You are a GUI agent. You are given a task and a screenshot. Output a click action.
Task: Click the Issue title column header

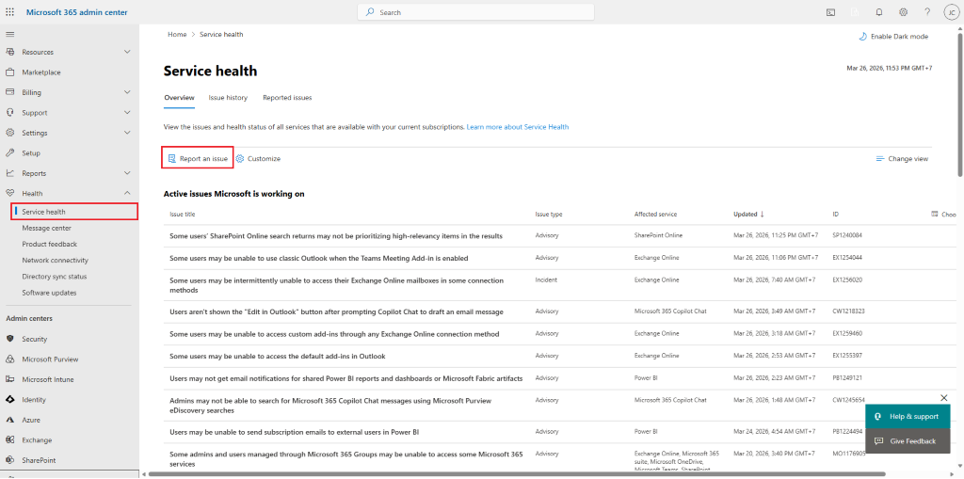tap(183, 215)
